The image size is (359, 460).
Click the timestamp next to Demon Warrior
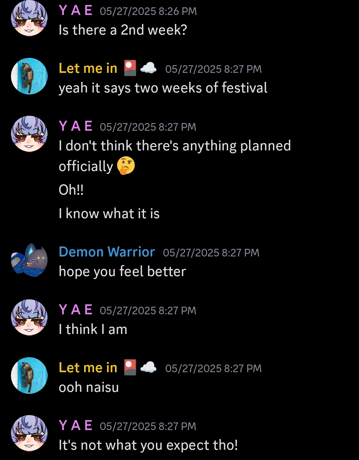[x=211, y=253]
